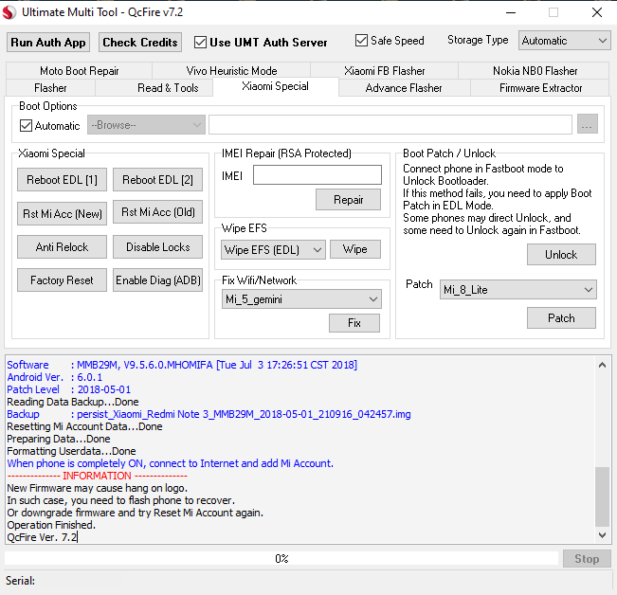
Task: Open the Storage Type dropdown
Action: [564, 41]
